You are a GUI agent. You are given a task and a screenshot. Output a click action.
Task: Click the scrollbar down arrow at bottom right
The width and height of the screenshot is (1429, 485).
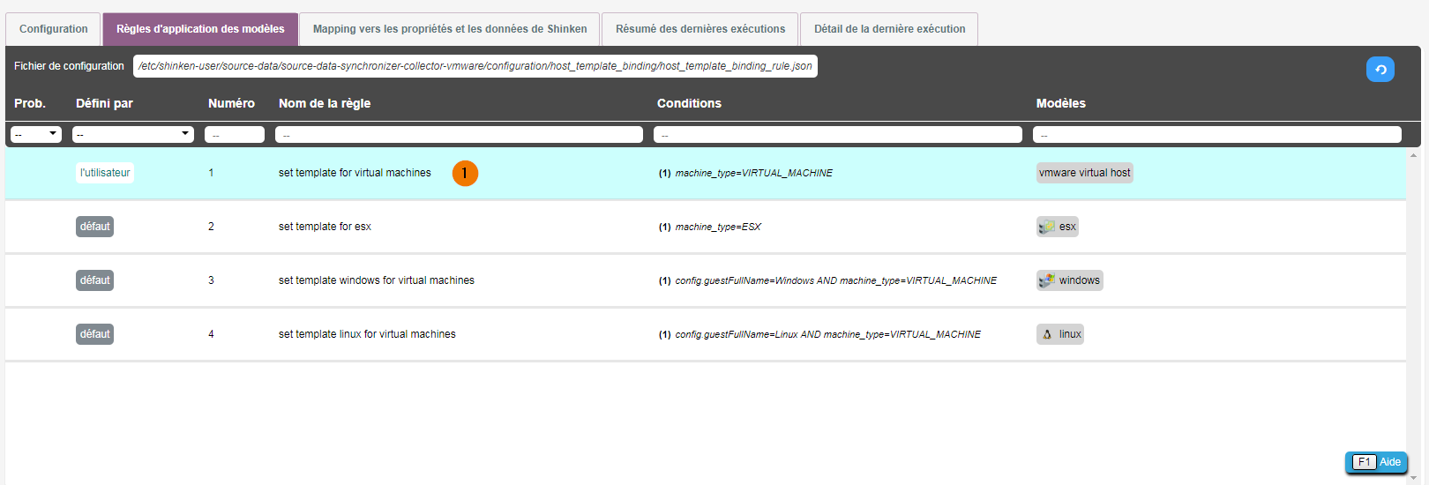click(x=1414, y=478)
